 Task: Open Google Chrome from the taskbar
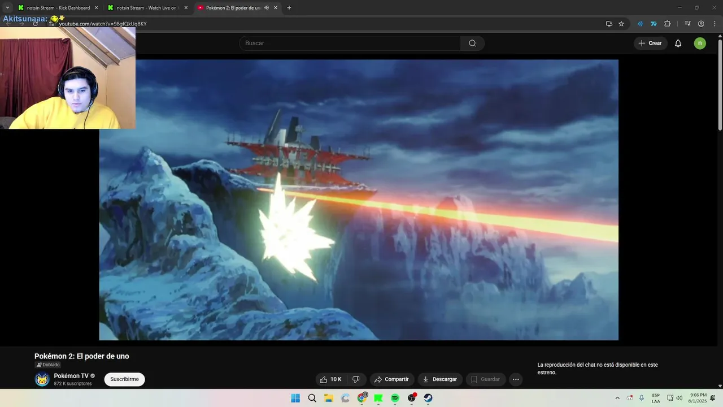[x=362, y=398]
